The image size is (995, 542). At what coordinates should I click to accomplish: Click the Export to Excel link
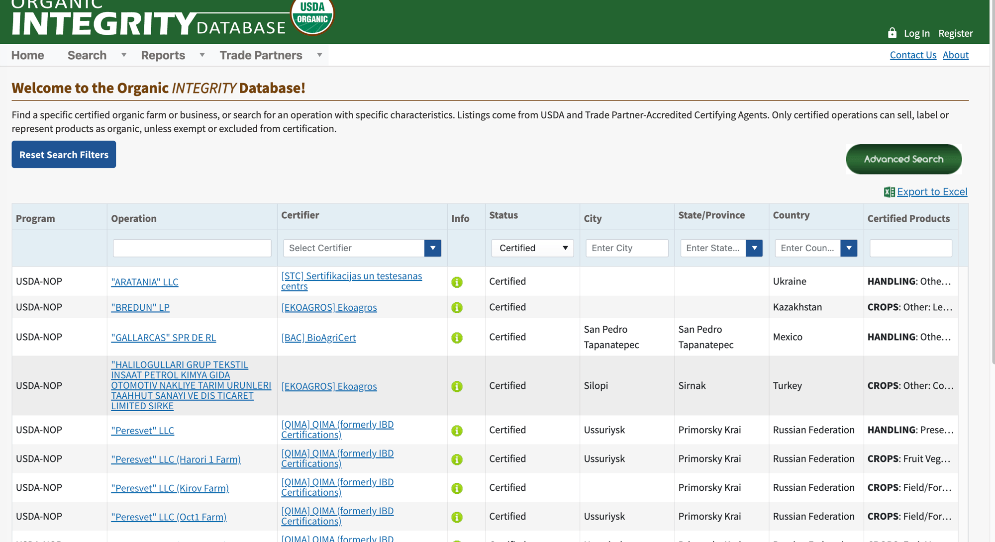pos(932,192)
